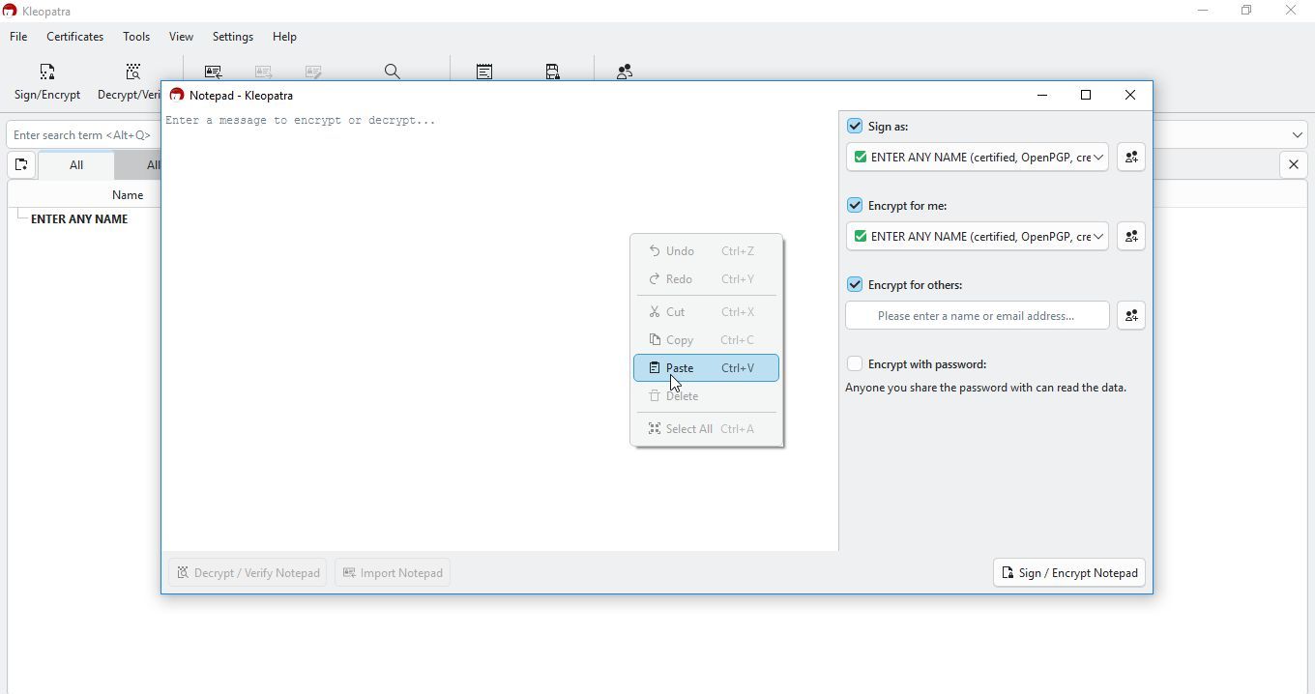
Task: Open certificate selector next to Sign as
Action: (x=1131, y=158)
